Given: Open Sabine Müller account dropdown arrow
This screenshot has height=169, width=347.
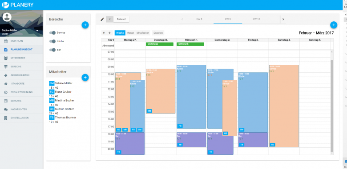Looking at the screenshot, I should pyautogui.click(x=37, y=31).
